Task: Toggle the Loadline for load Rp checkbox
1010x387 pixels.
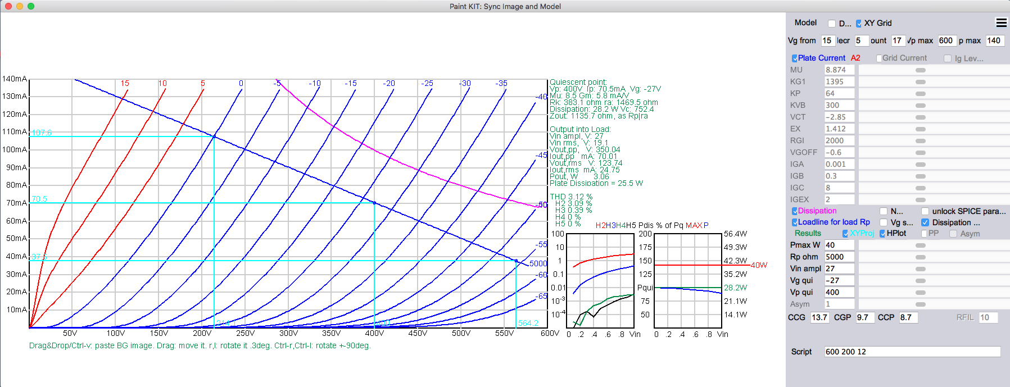Action: 795,222
